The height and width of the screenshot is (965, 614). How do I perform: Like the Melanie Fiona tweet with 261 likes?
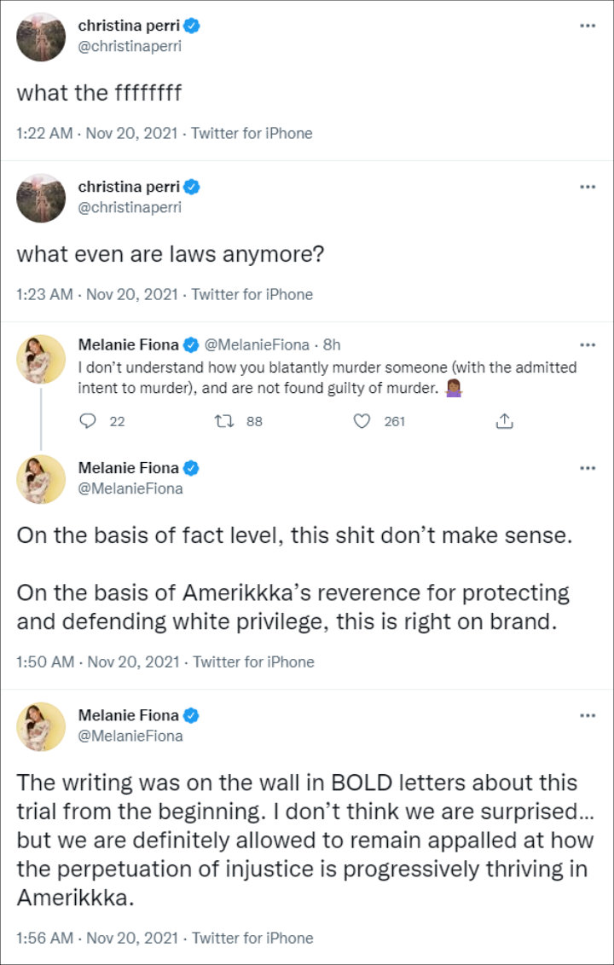tap(364, 421)
